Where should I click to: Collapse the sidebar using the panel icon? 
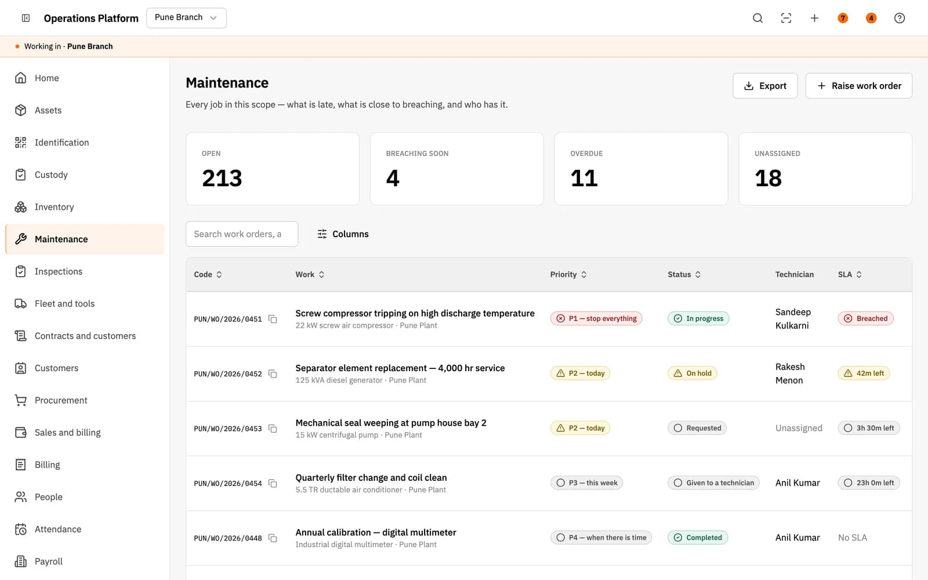pos(26,18)
